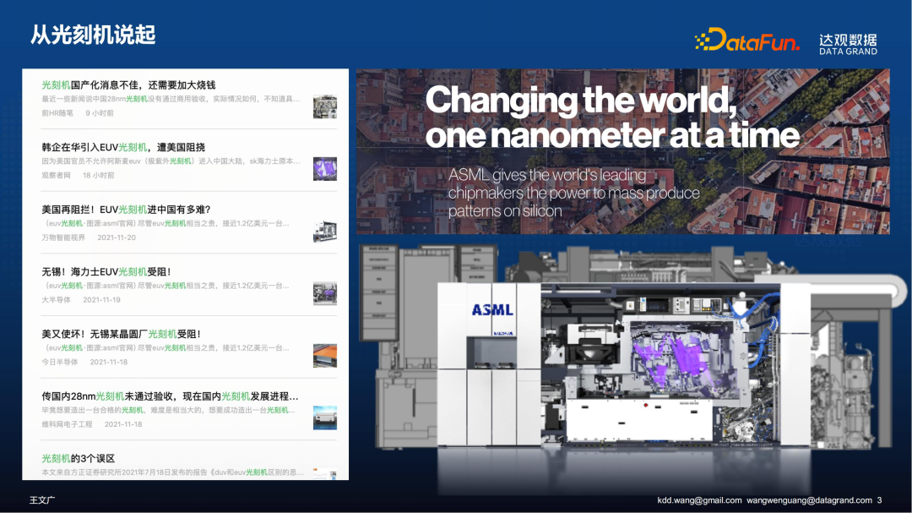
Task: Click source text '今日半导体'
Action: tap(59, 363)
